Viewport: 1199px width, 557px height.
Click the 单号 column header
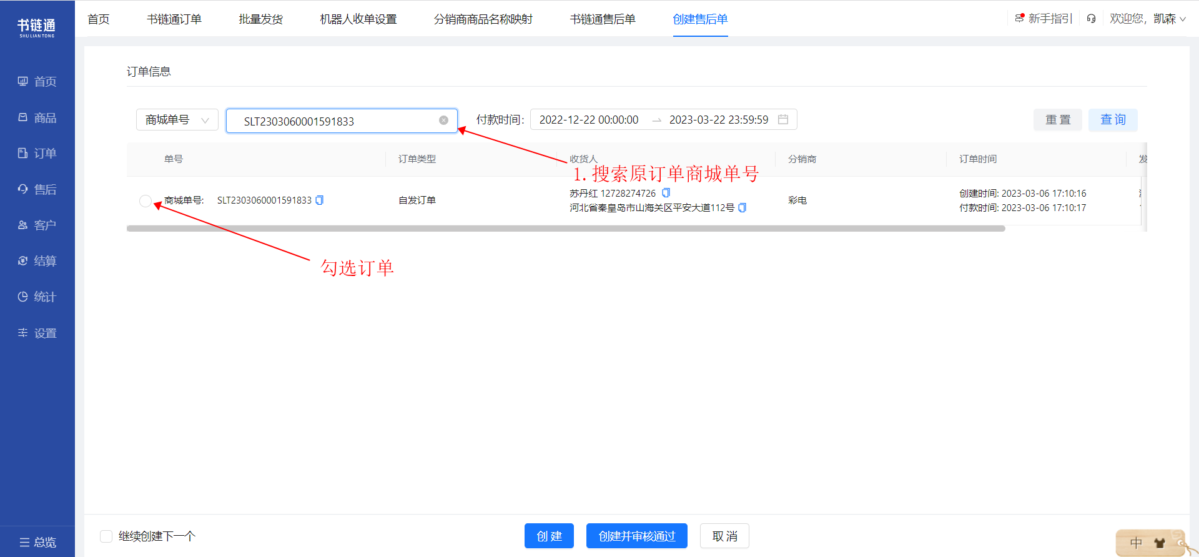click(174, 159)
